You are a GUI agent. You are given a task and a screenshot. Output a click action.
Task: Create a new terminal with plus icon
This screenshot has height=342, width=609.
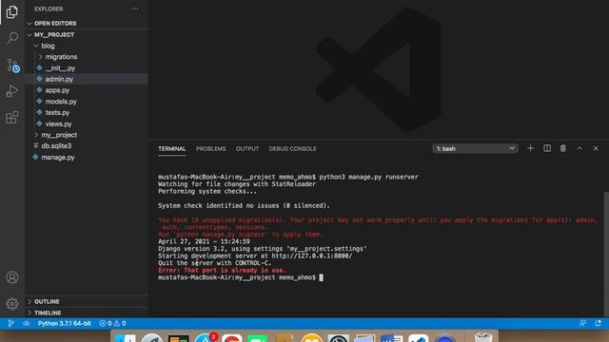[x=530, y=148]
